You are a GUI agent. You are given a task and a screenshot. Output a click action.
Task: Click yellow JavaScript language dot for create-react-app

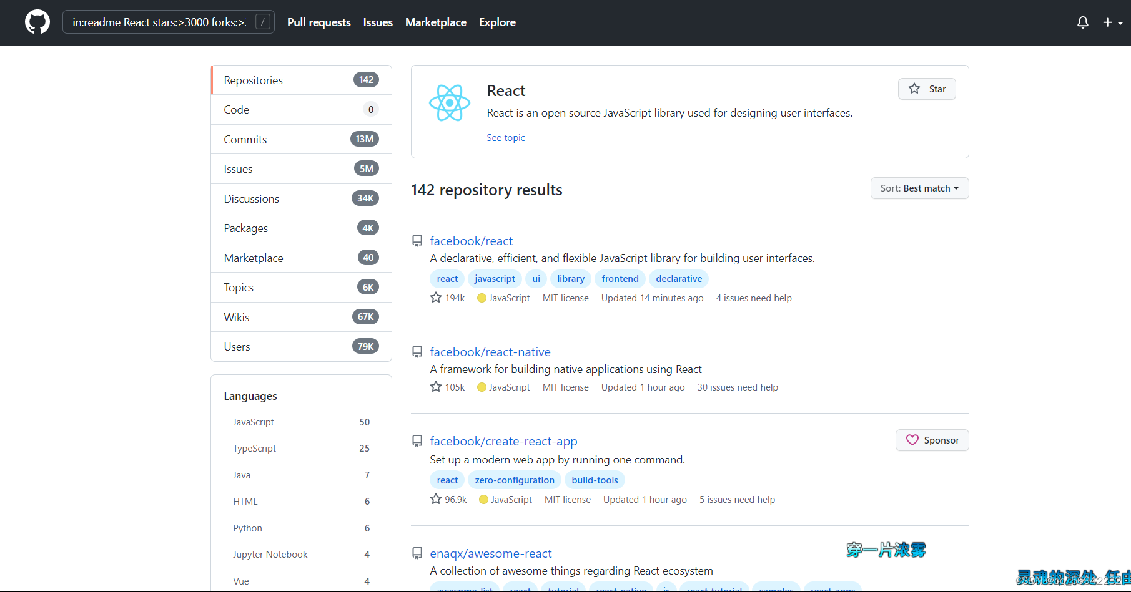483,500
